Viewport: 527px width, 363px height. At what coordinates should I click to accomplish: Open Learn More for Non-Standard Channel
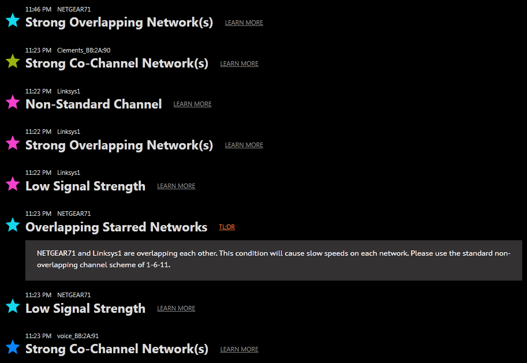coord(192,104)
